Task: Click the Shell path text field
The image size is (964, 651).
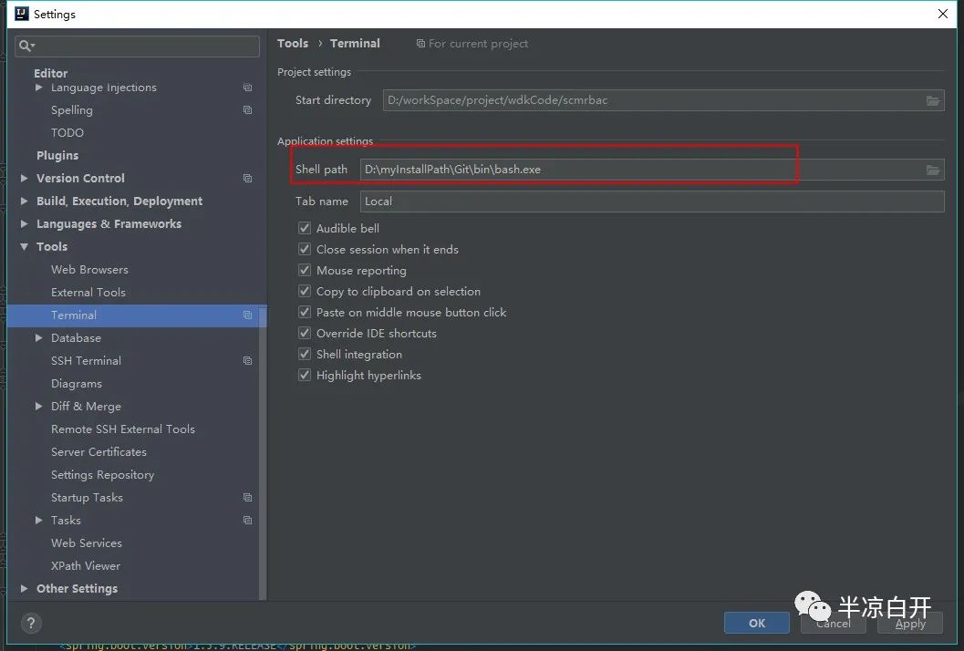Action: point(652,169)
